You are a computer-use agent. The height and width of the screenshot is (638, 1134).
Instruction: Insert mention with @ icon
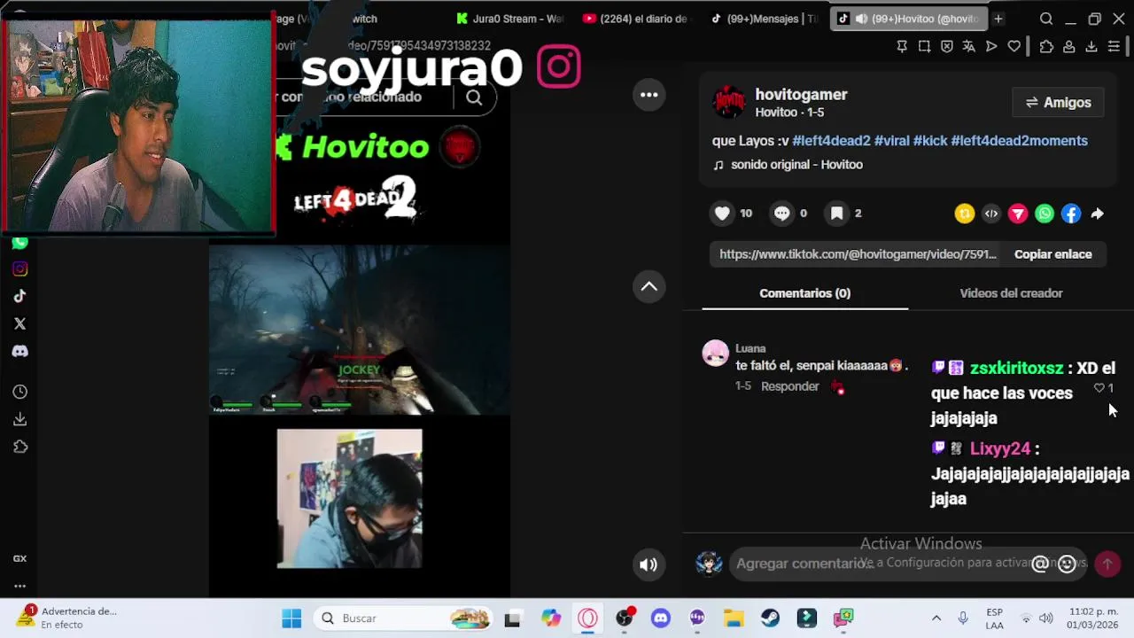1040,564
